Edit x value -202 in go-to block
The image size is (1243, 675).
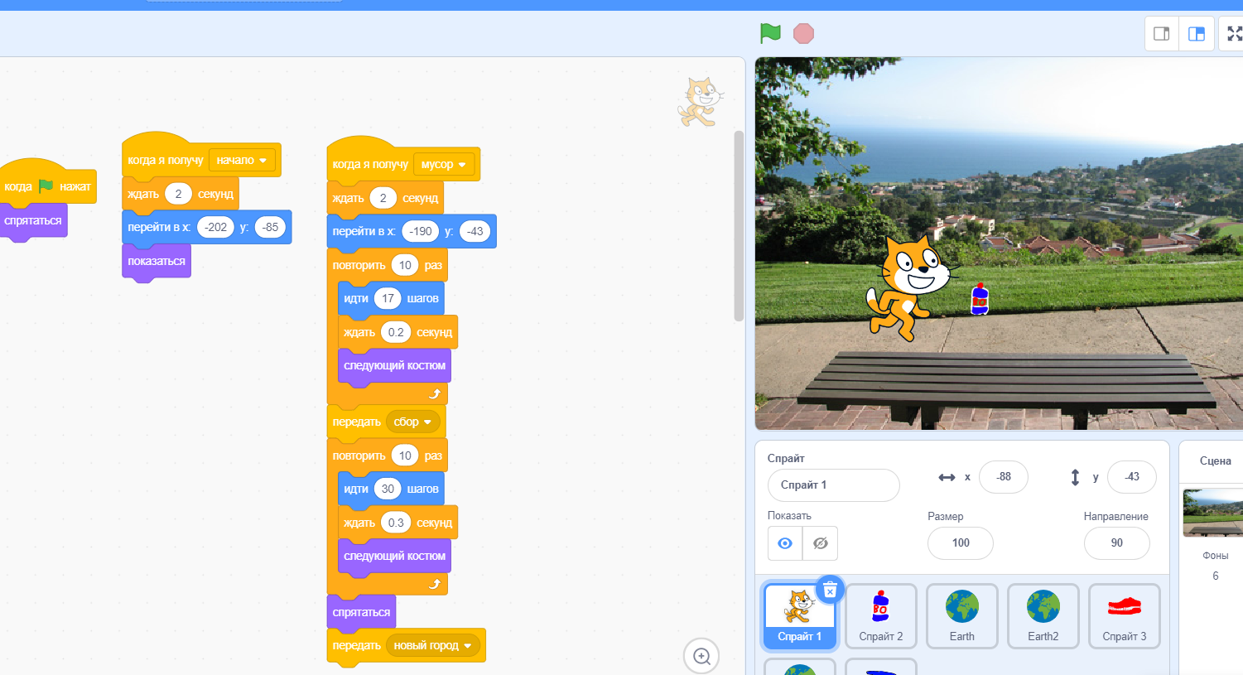click(215, 228)
